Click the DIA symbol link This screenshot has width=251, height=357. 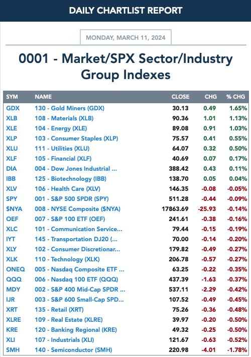[12, 169]
